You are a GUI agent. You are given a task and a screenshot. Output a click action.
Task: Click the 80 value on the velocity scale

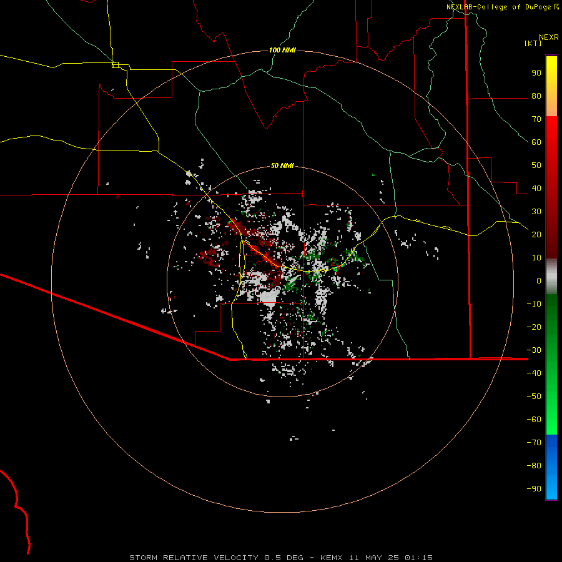click(x=536, y=96)
